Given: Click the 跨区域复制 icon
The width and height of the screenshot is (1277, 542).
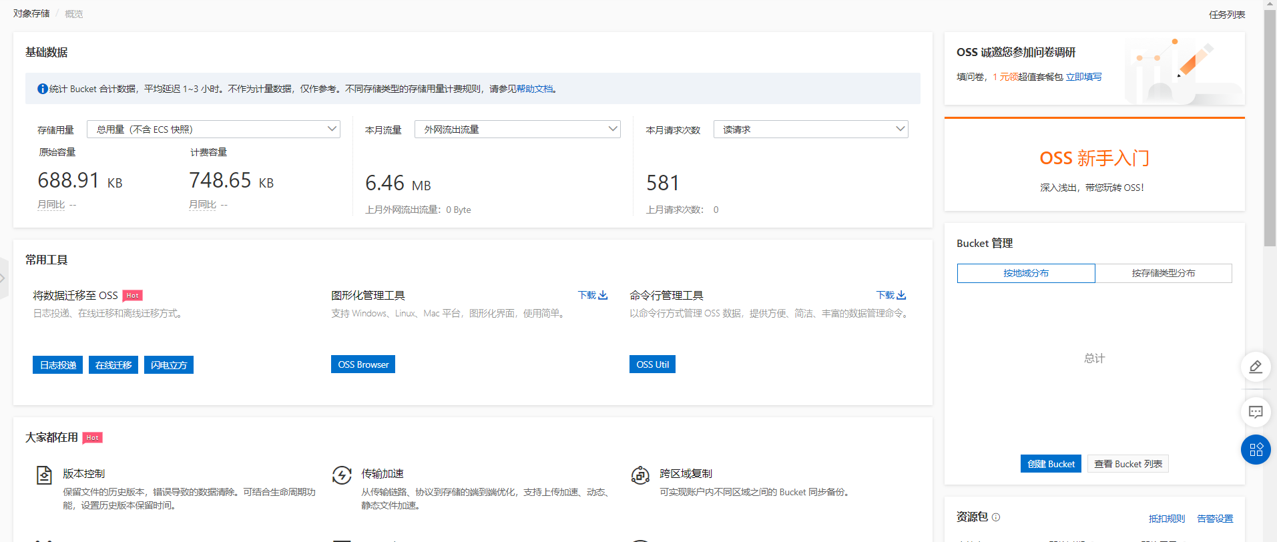Looking at the screenshot, I should click(640, 475).
